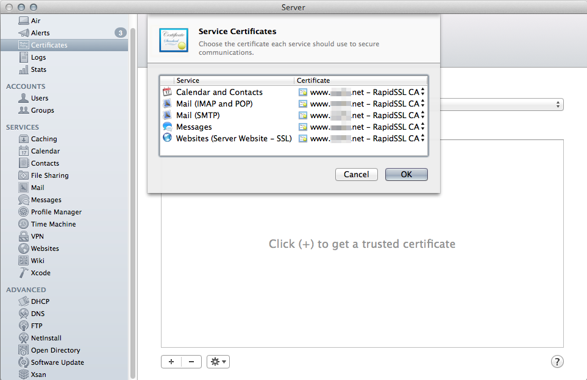Click the plus button to add certificate
The height and width of the screenshot is (380, 587).
(x=171, y=362)
